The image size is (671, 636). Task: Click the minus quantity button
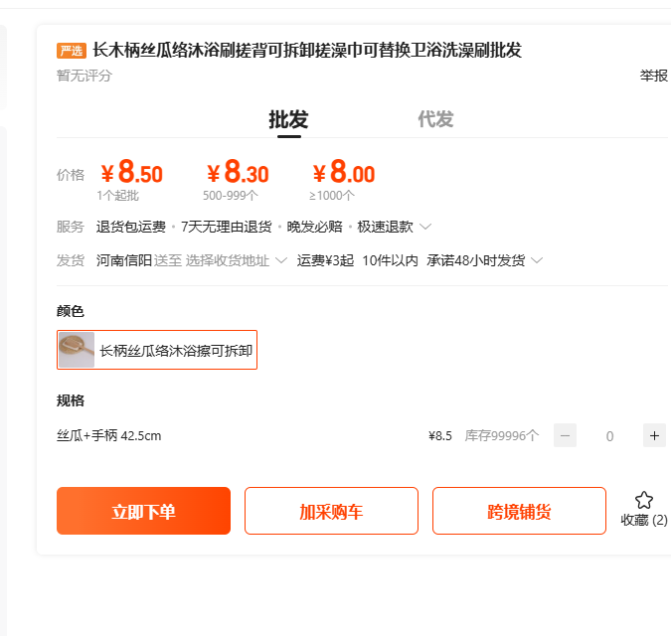click(565, 435)
